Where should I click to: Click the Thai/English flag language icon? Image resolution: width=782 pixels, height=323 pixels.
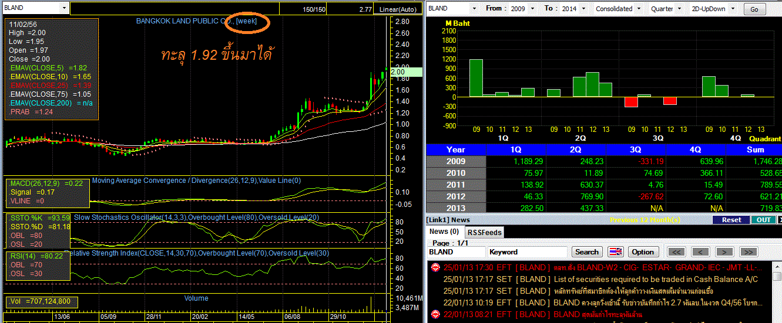[615, 252]
